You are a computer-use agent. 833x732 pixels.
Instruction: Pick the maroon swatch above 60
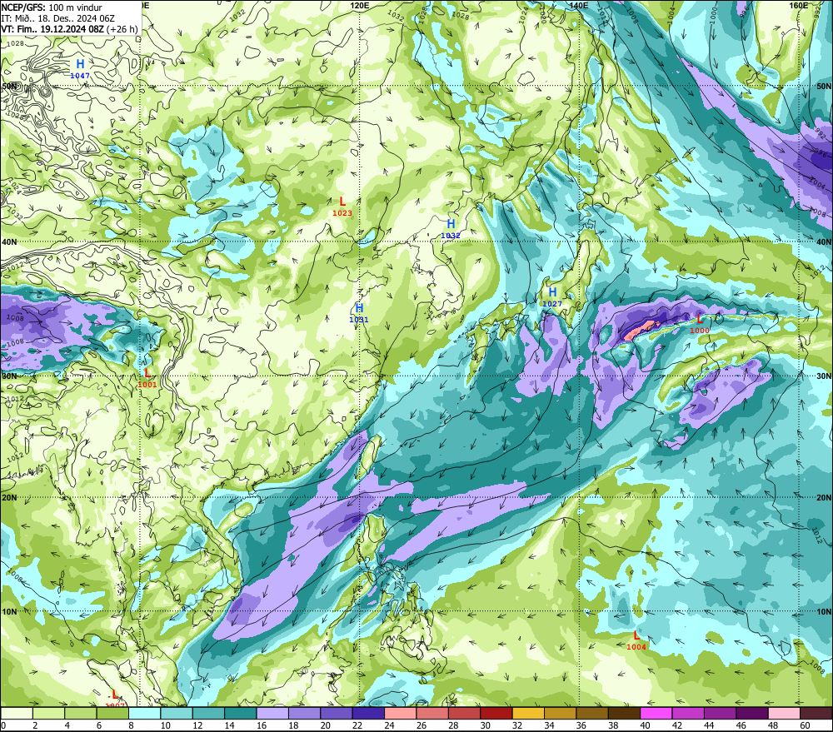(x=816, y=713)
